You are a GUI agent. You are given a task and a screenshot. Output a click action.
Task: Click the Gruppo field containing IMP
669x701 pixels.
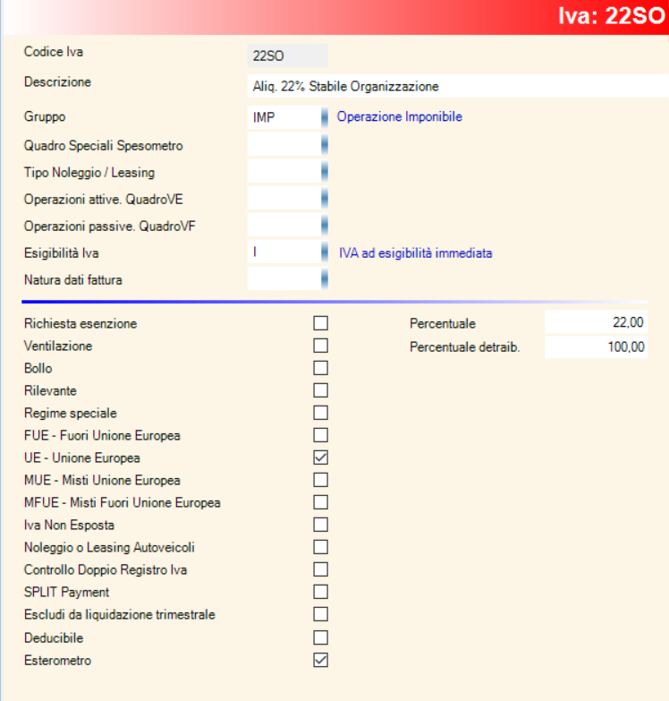coord(284,117)
